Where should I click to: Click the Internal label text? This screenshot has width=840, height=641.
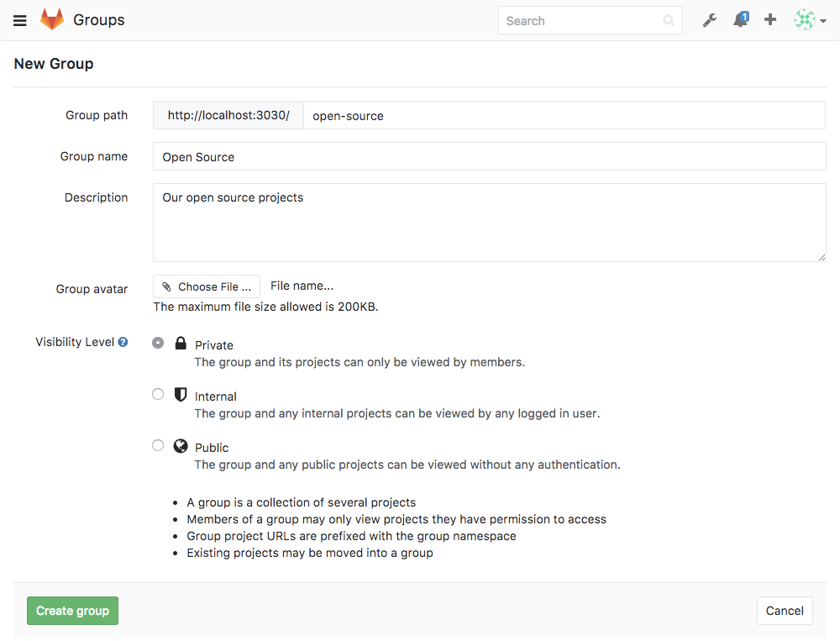pyautogui.click(x=215, y=397)
